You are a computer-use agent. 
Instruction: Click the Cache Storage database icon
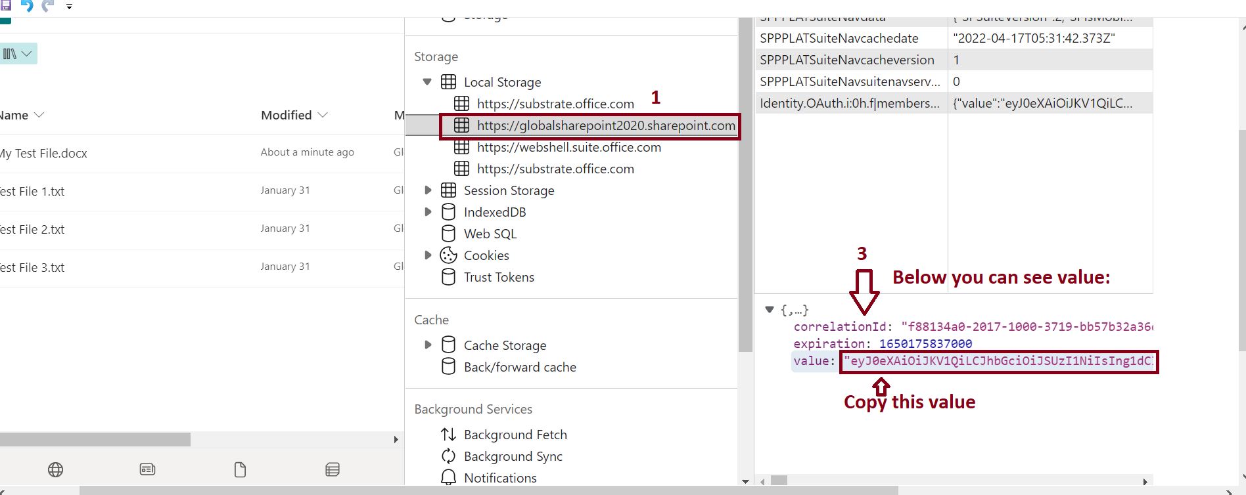pos(448,345)
